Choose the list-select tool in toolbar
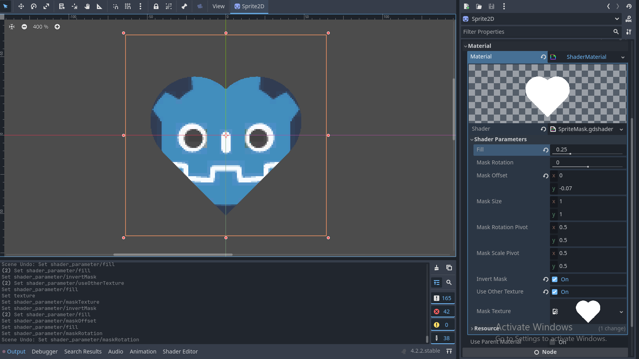 [62, 6]
